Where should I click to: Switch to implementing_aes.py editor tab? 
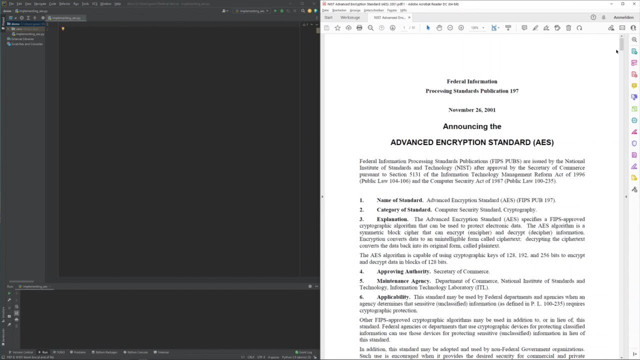click(x=66, y=18)
